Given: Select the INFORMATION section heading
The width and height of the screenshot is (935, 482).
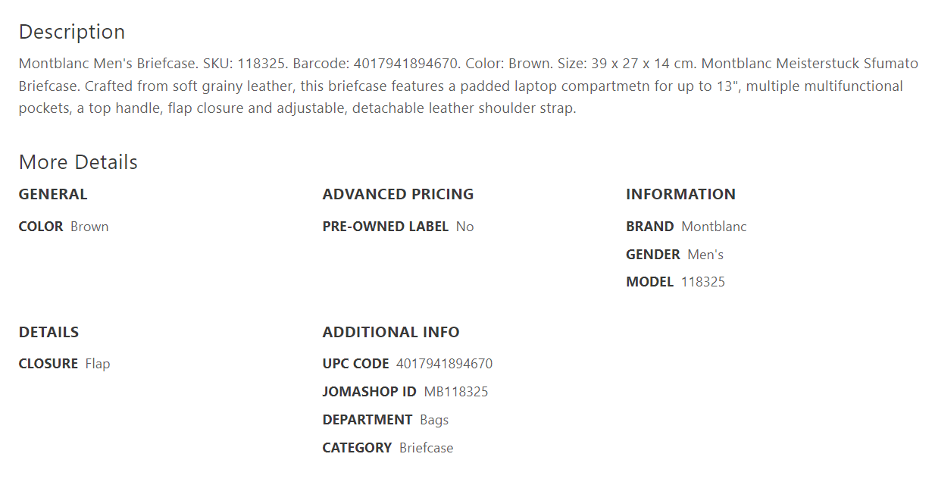Looking at the screenshot, I should pyautogui.click(x=680, y=194).
